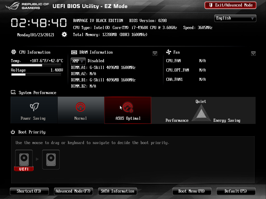
Task: Select the ASUS Optimal gauge icon
Action: coord(128,107)
